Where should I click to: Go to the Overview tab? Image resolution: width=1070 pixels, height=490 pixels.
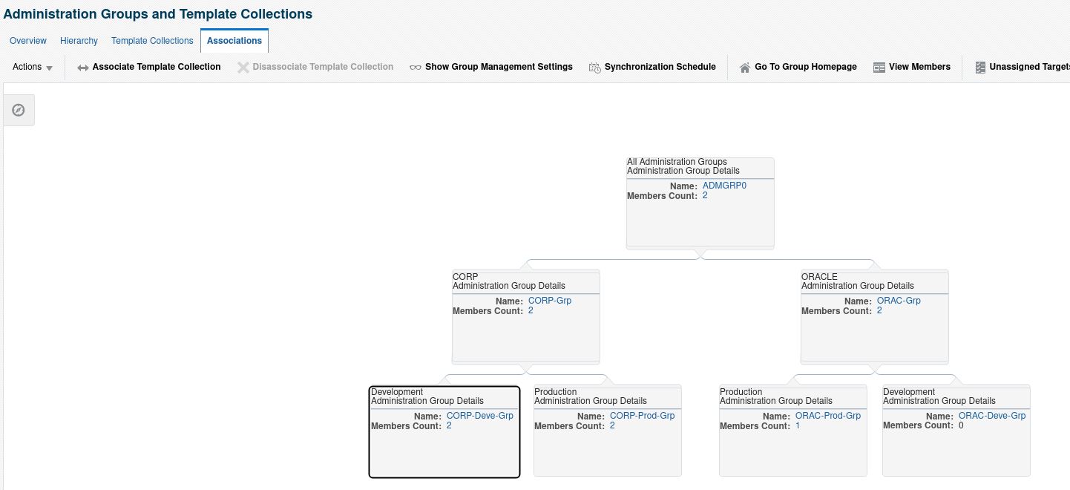pos(27,41)
